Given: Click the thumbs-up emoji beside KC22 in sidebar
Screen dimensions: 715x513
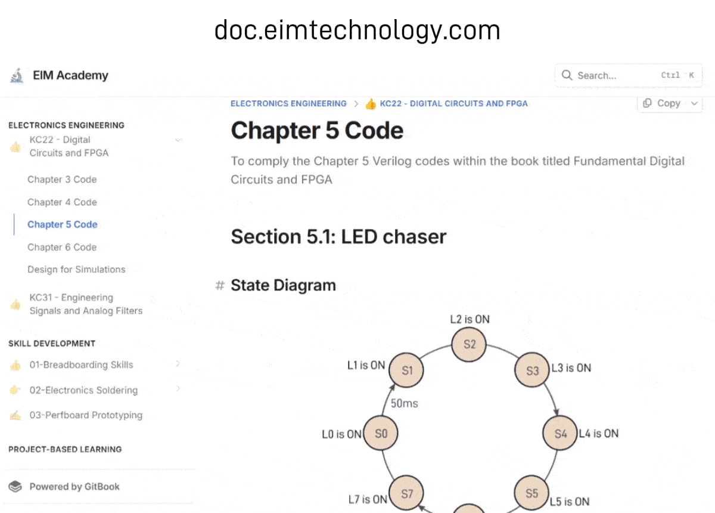Looking at the screenshot, I should click(15, 147).
